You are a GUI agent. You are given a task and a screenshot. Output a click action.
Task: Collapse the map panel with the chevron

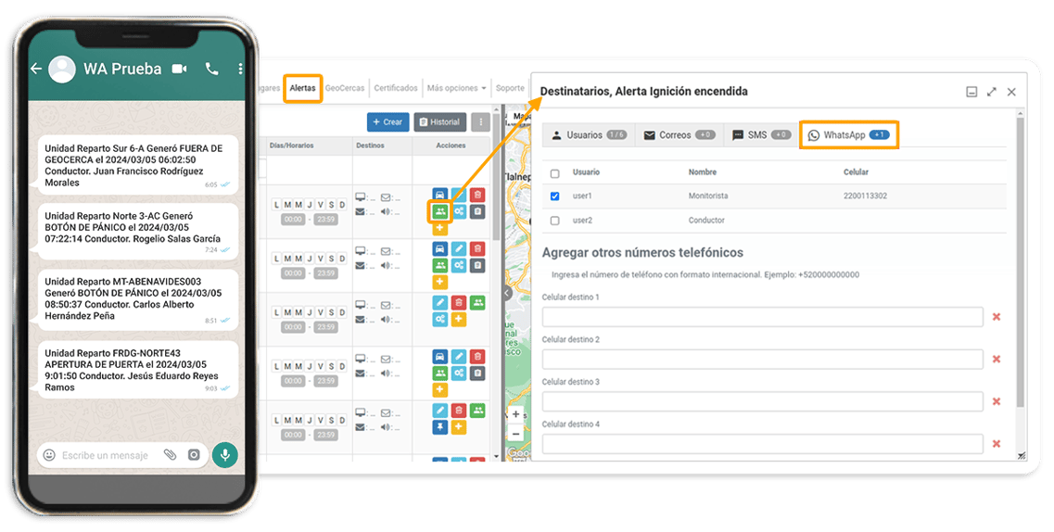(x=507, y=293)
